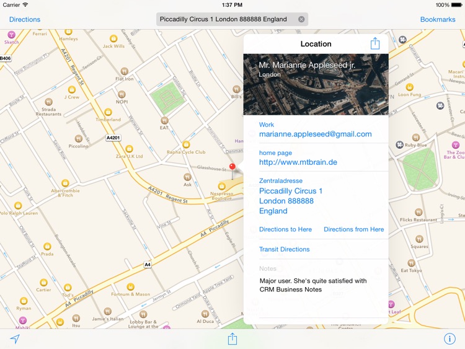The image size is (465, 349).
Task: Tap the Al Duca restaurant icon
Action: tap(205, 314)
